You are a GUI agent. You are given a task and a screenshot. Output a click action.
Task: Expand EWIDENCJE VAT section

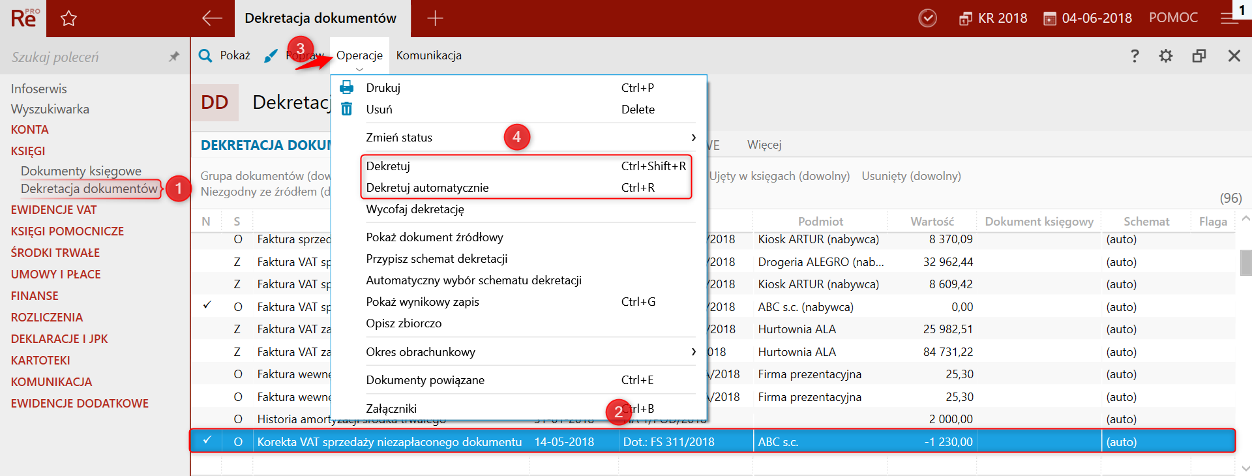[53, 209]
